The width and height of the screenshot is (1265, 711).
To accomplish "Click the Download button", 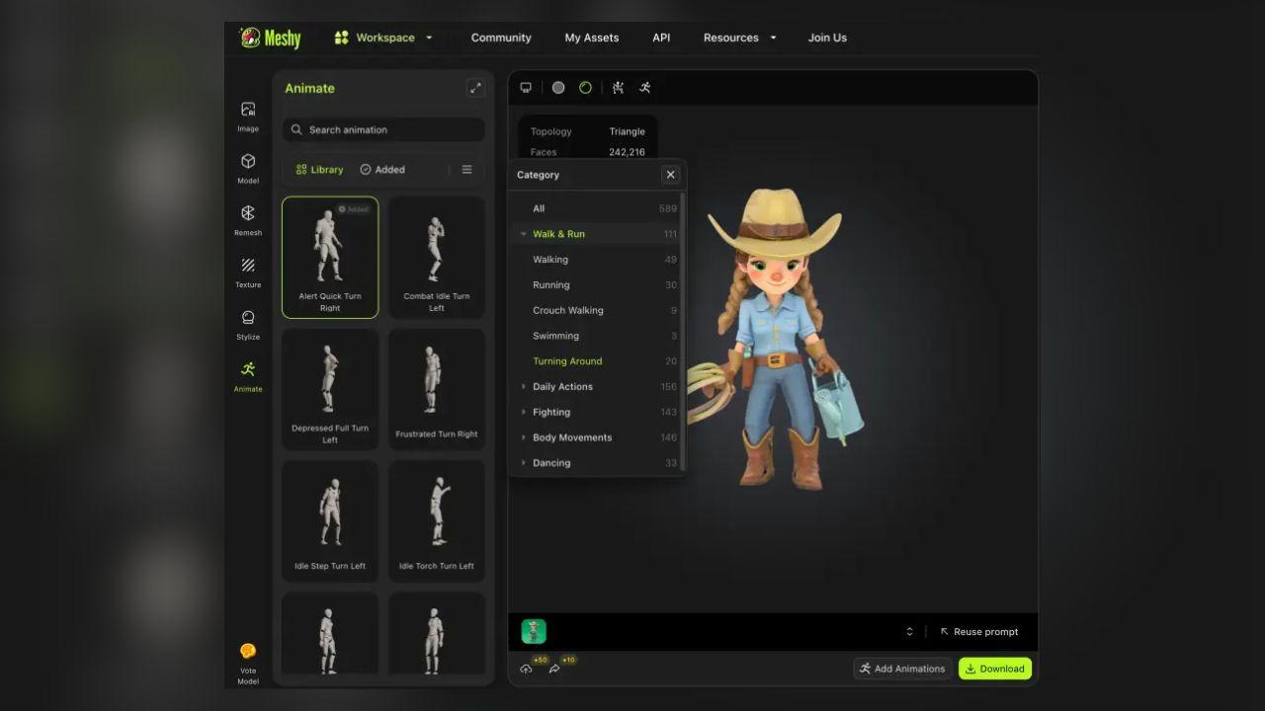I will point(995,669).
